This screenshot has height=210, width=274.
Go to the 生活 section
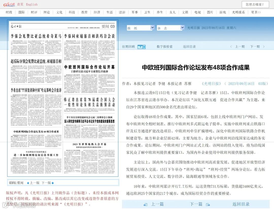(x=110, y=12)
